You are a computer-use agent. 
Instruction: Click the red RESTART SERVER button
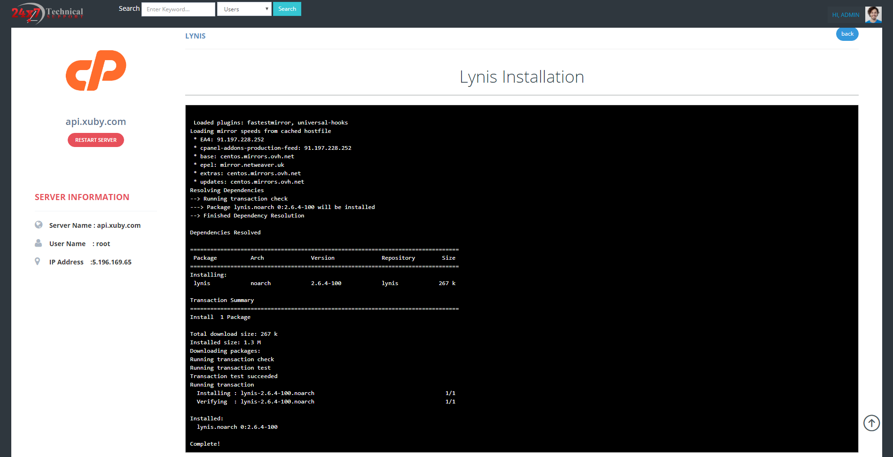tap(96, 140)
